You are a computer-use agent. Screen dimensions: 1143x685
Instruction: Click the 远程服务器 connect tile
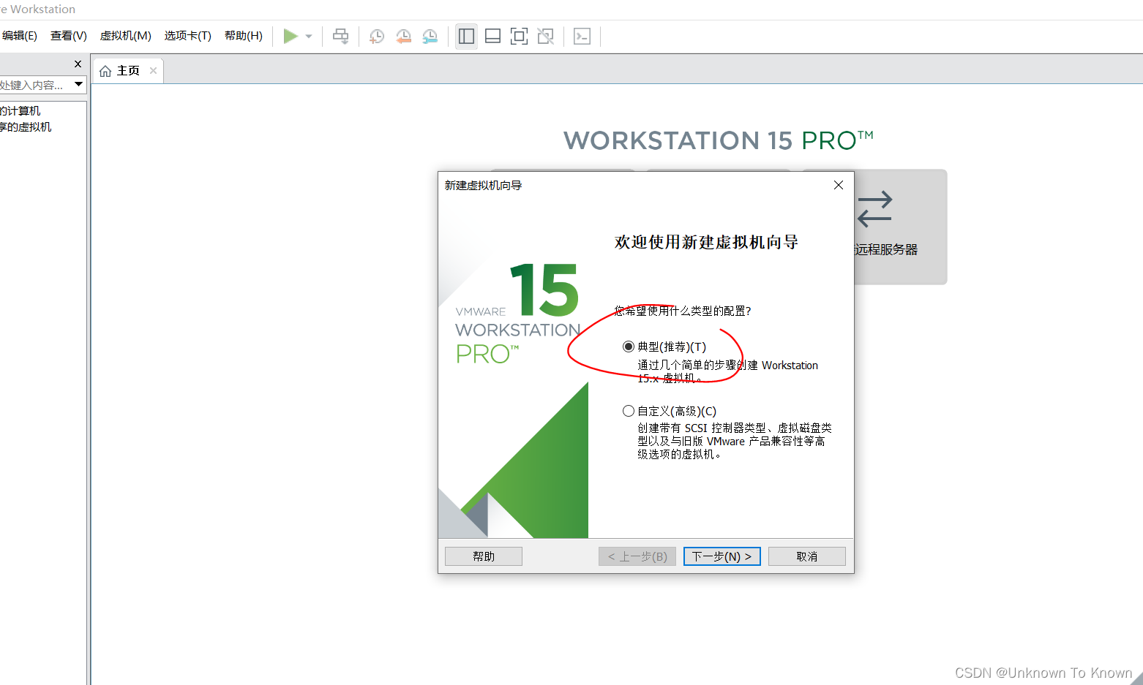point(900,227)
